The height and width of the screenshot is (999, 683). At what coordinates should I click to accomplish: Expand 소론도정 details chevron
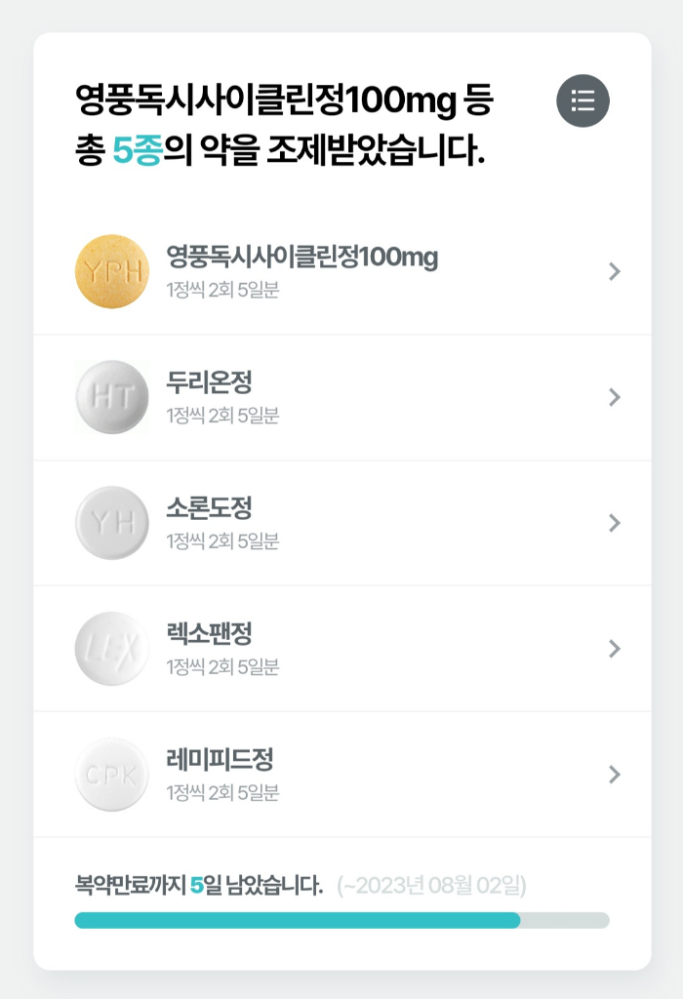[x=614, y=523]
